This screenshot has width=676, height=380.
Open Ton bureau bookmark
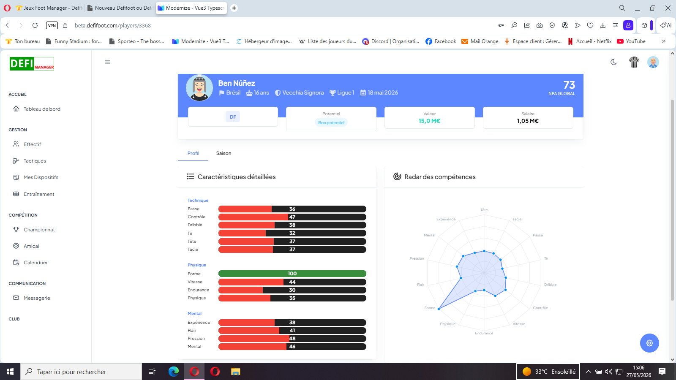[x=23, y=41]
